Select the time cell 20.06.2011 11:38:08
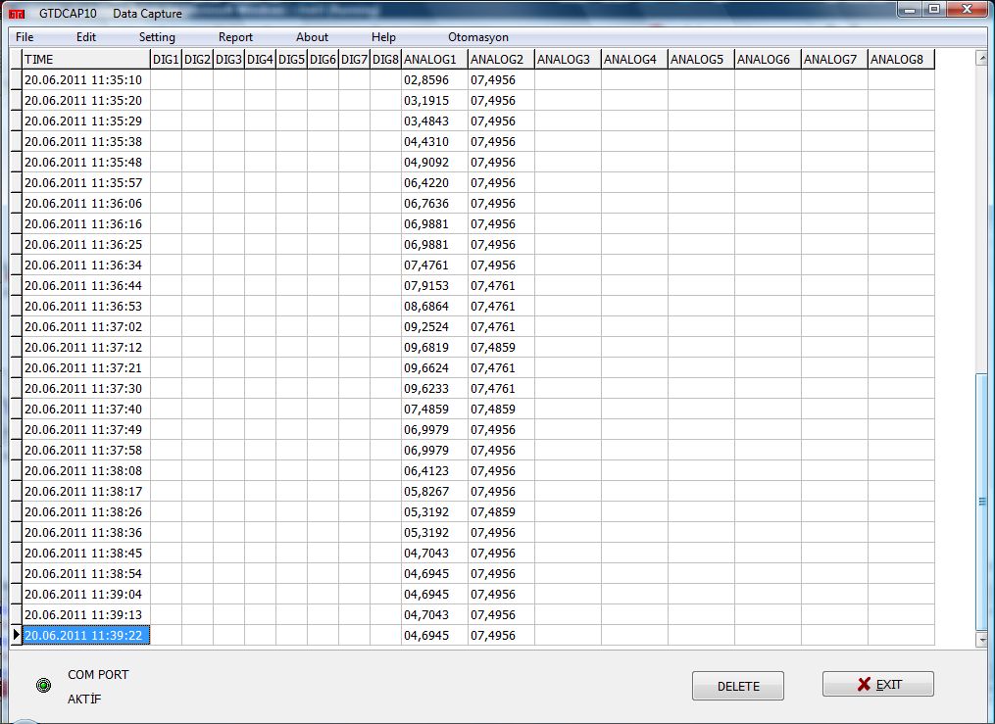The height and width of the screenshot is (724, 995). click(x=86, y=470)
